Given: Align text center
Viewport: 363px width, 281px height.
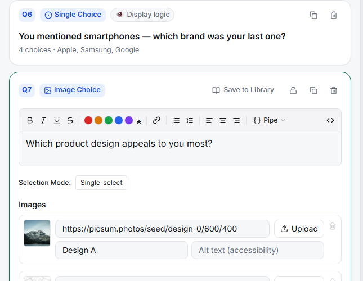Looking at the screenshot, I should point(223,120).
